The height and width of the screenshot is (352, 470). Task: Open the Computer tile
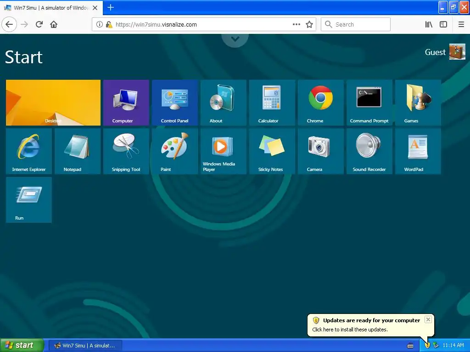tap(126, 103)
